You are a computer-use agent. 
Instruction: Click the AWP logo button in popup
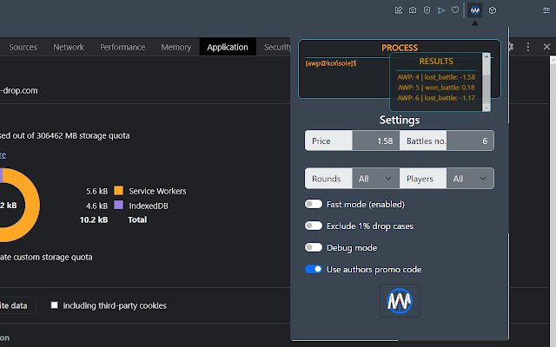(x=400, y=301)
